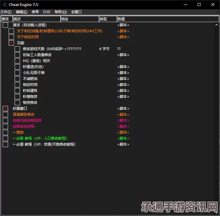Image resolution: width=220 pixels, height=216 pixels.
Task: Toggle the 物资修改 checkbox
Action: point(17,103)
